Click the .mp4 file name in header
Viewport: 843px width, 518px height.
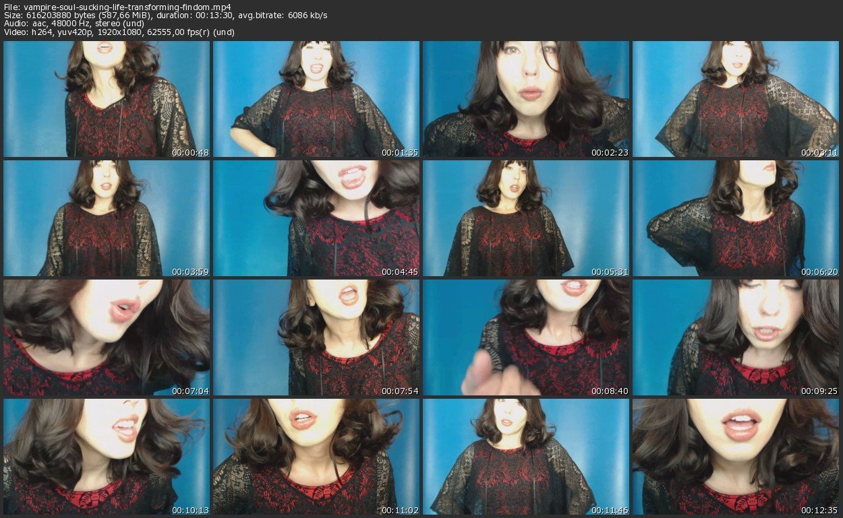tap(128, 6)
